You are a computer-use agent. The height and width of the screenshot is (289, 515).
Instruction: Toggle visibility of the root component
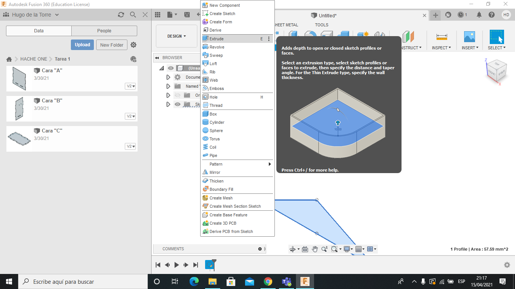coord(171,68)
